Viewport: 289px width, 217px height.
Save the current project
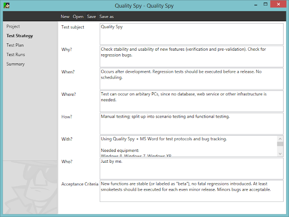click(x=91, y=17)
